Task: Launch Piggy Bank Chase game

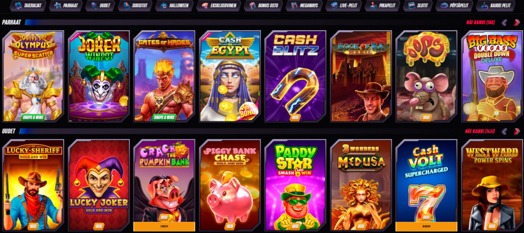Action: [x=230, y=185]
